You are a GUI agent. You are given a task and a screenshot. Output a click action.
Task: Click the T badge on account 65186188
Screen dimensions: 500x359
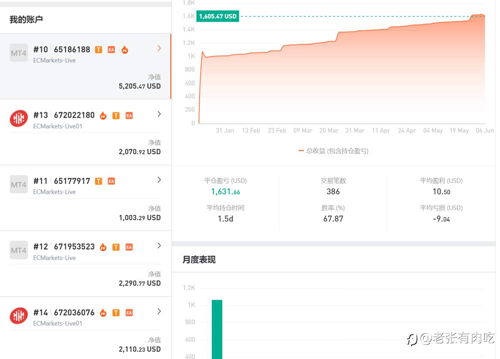pyautogui.click(x=99, y=50)
